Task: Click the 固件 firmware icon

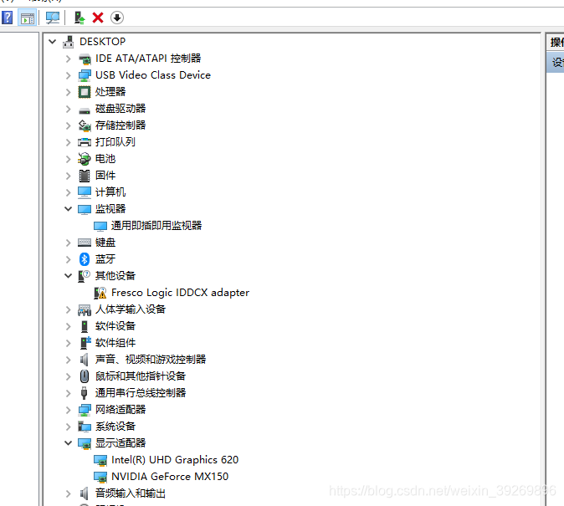Action: point(85,176)
